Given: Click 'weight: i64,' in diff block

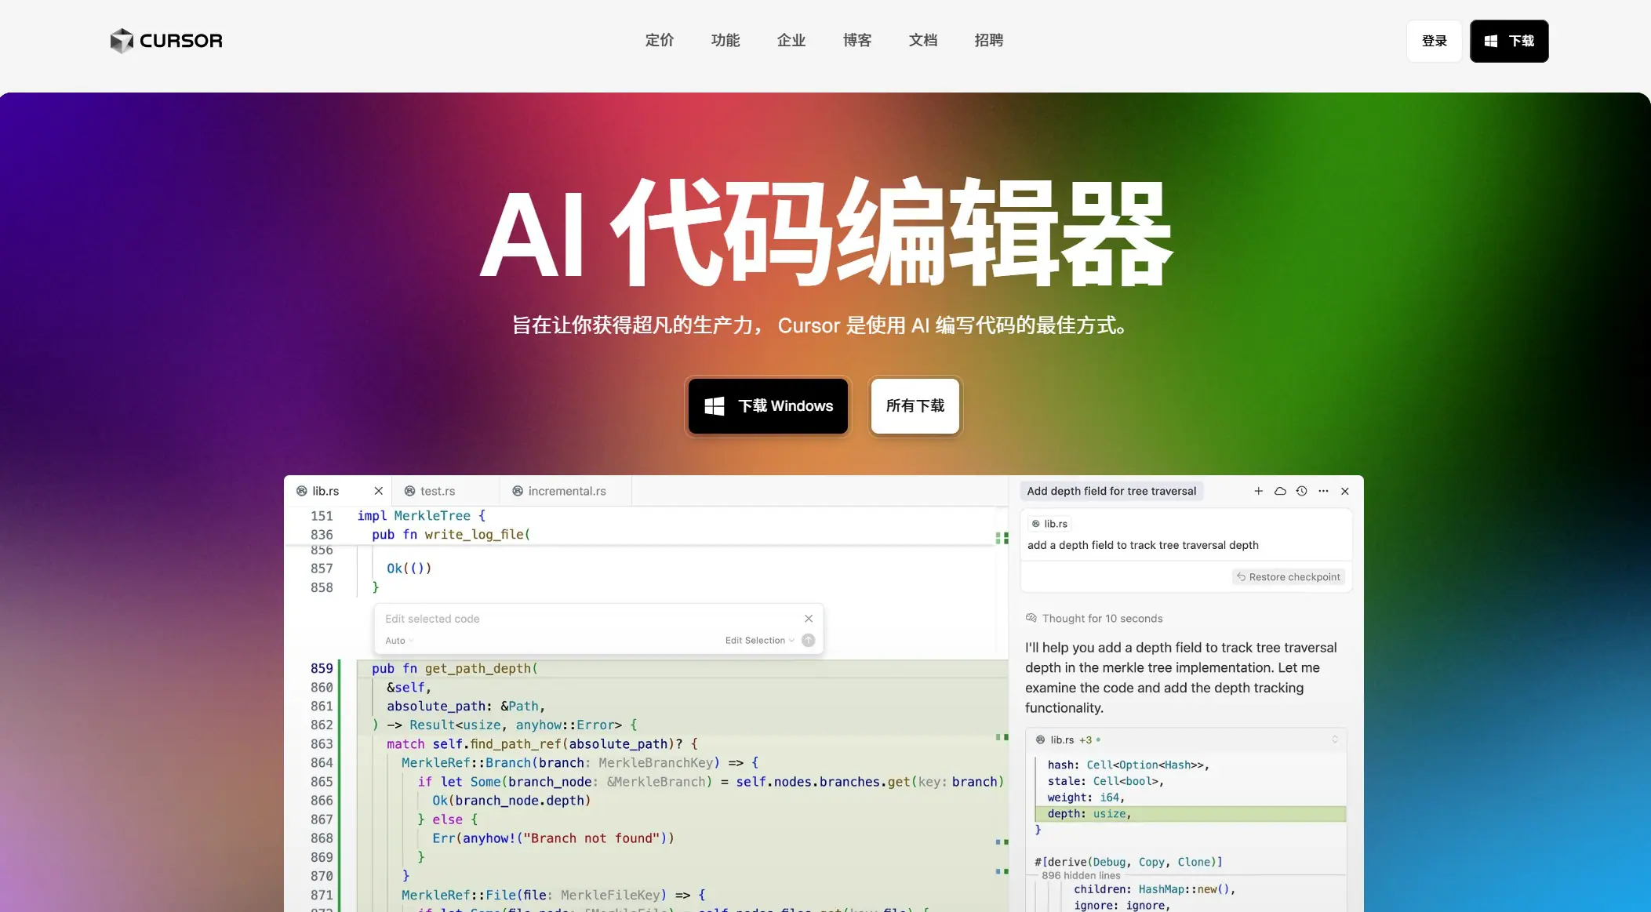Looking at the screenshot, I should 1086,798.
